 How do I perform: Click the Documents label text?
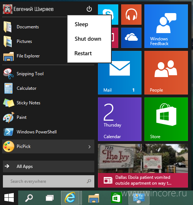(28, 27)
